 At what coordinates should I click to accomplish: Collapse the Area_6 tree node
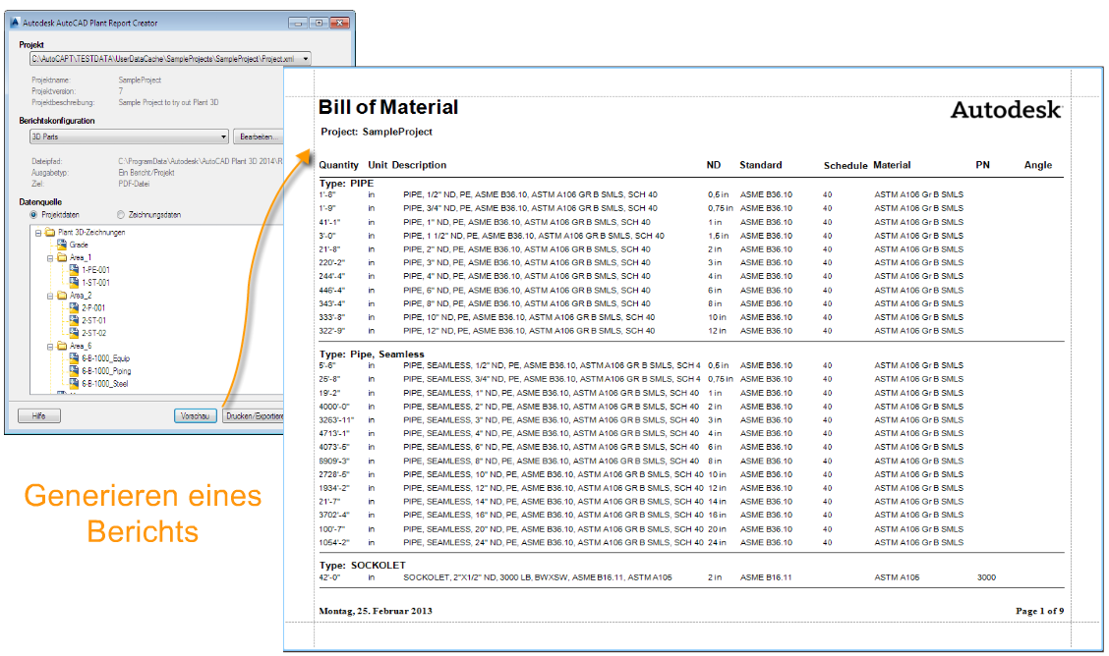49,347
